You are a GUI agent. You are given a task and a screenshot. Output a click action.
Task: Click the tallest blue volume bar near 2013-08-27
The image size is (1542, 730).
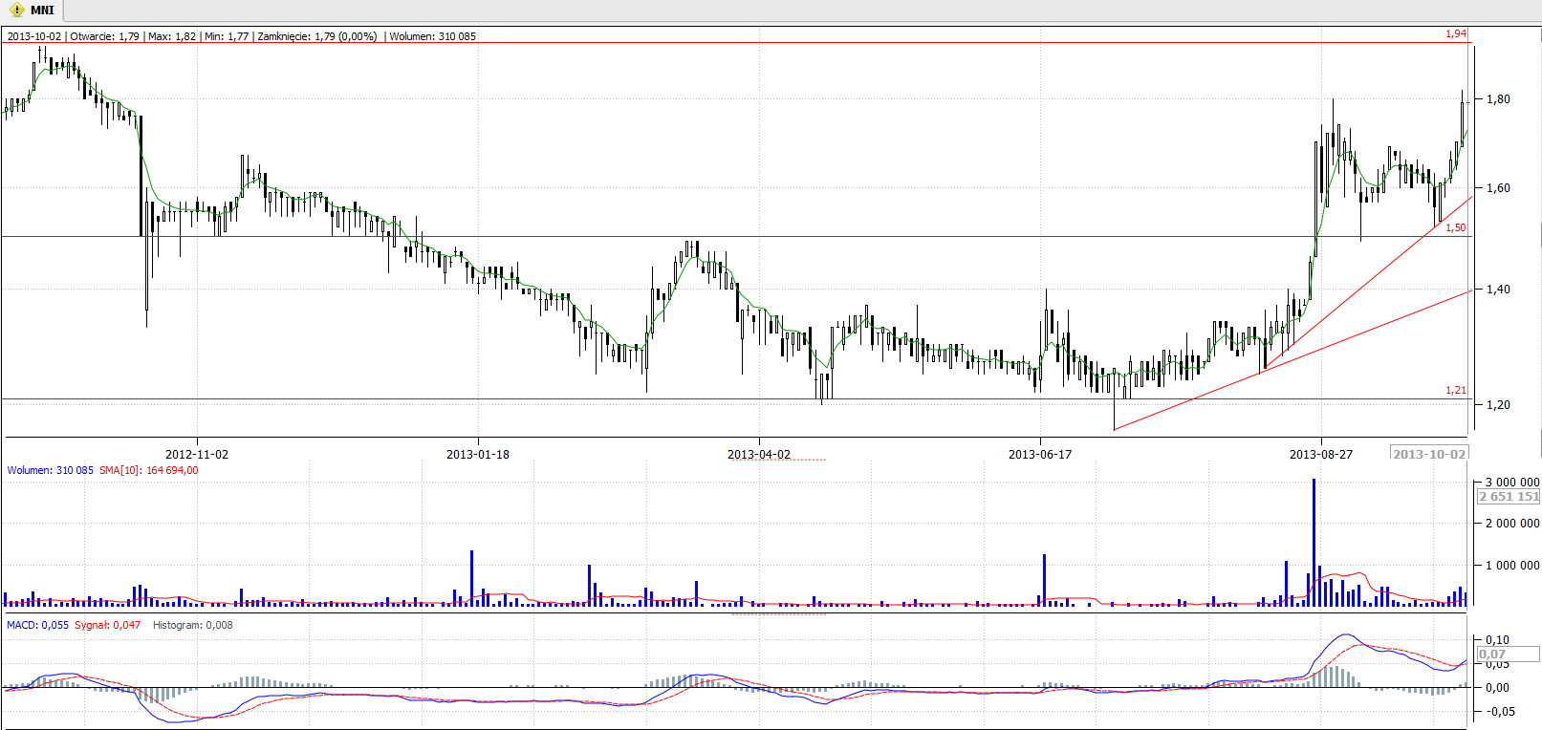coord(1314,542)
